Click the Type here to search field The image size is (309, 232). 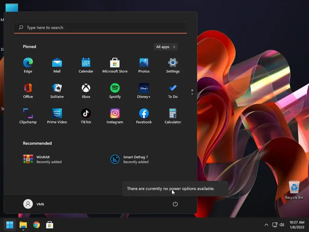100,27
